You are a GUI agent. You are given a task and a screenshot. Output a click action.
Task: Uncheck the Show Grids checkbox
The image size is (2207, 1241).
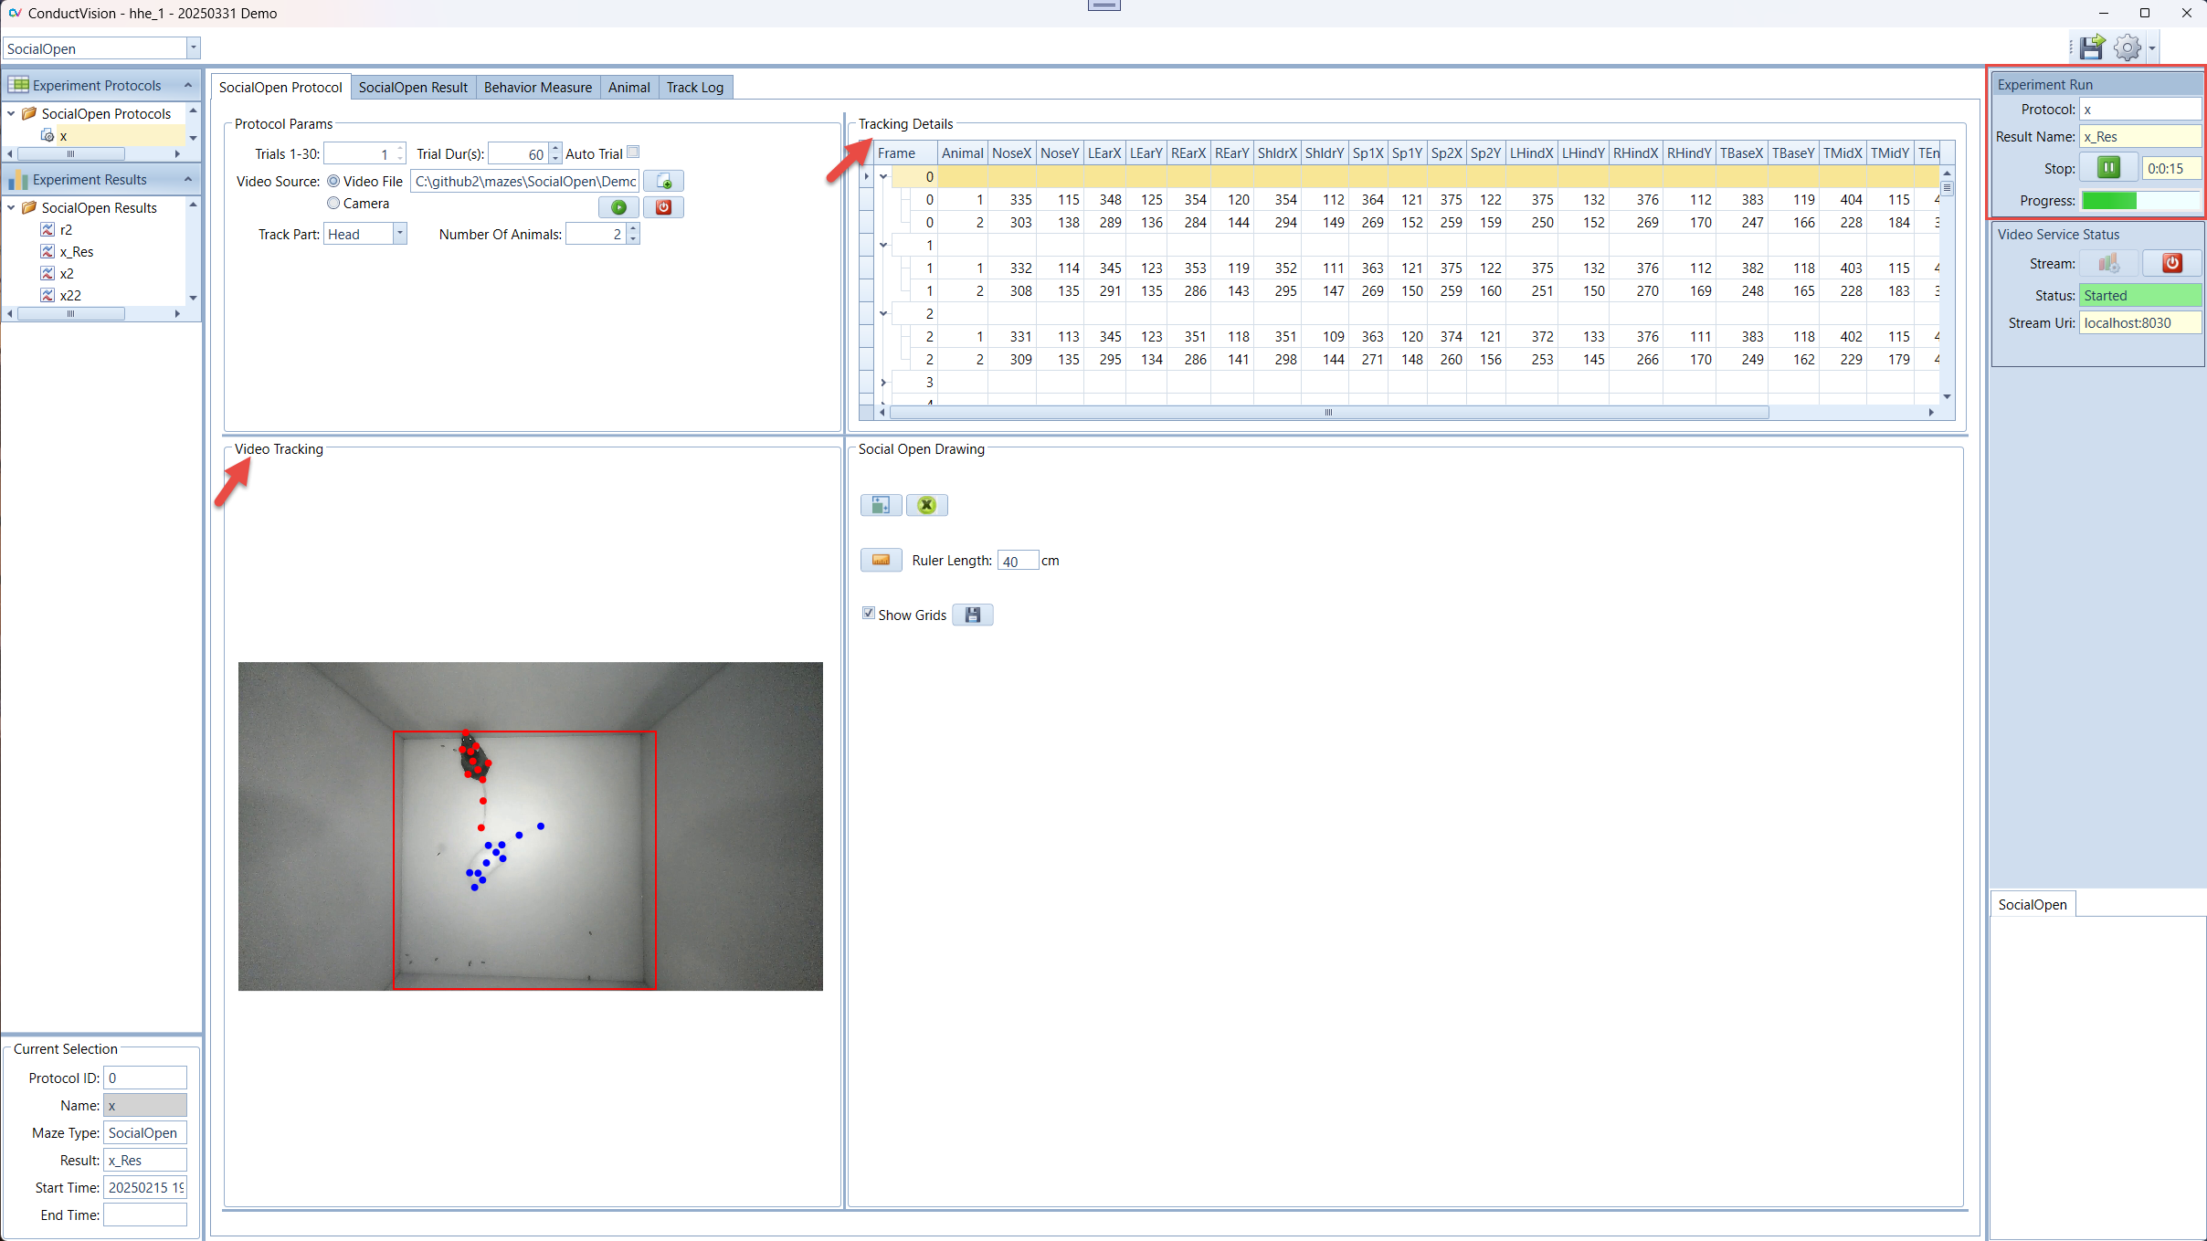pyautogui.click(x=869, y=614)
